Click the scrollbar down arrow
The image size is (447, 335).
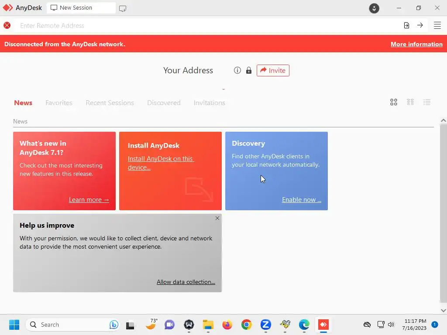tap(444, 311)
